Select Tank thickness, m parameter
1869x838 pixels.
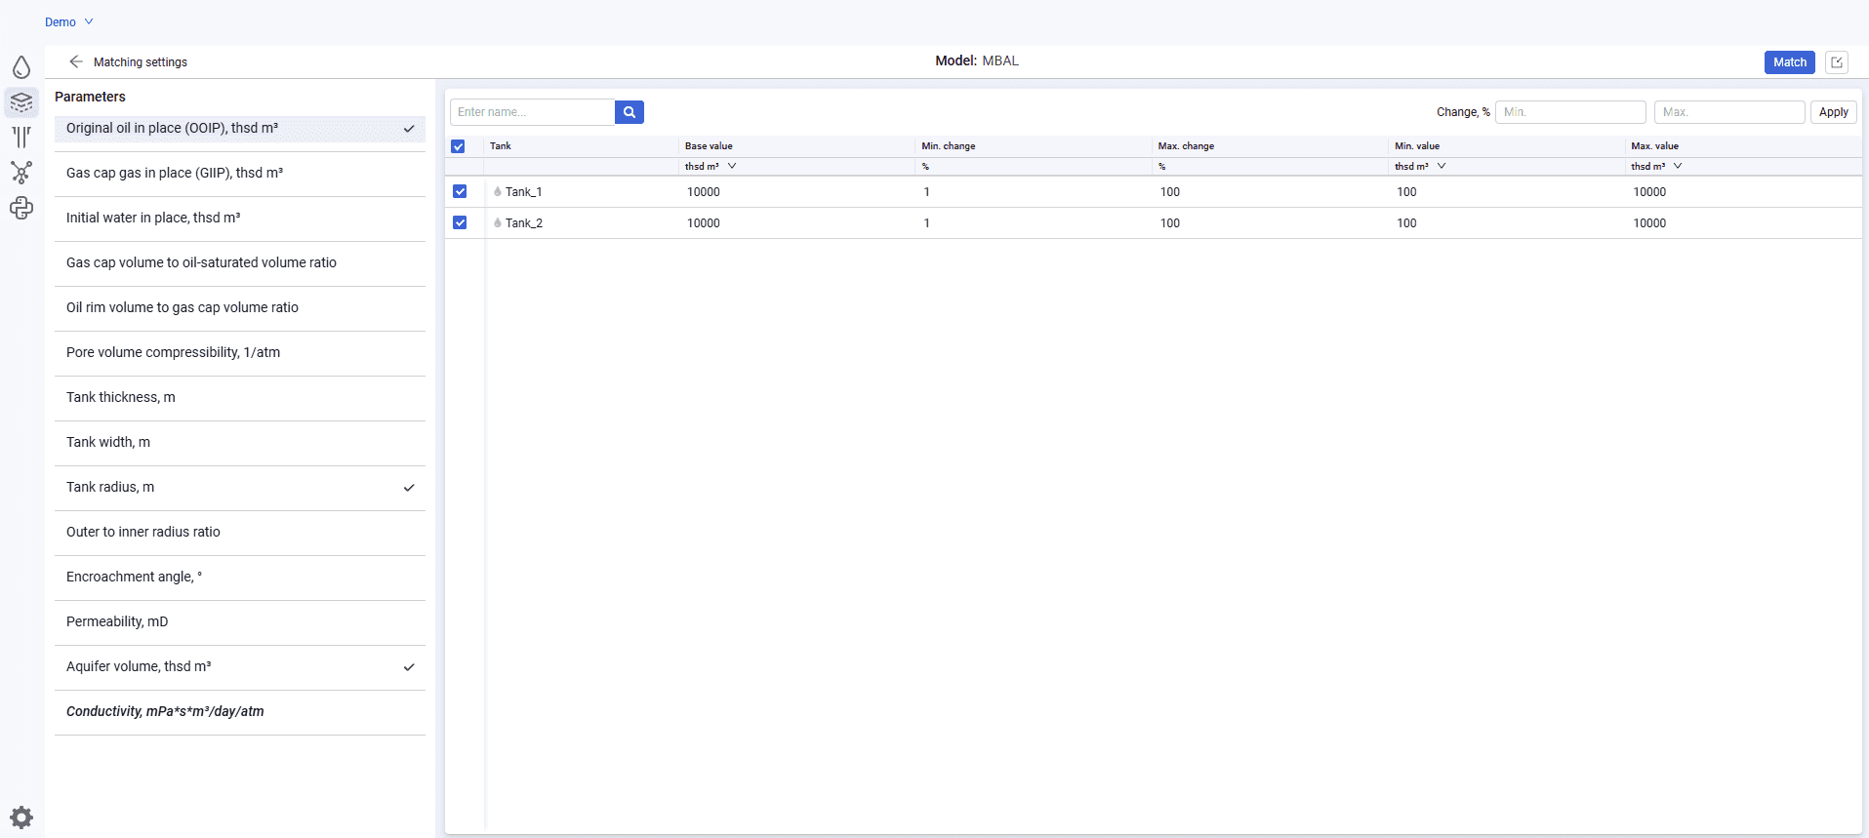click(x=240, y=398)
